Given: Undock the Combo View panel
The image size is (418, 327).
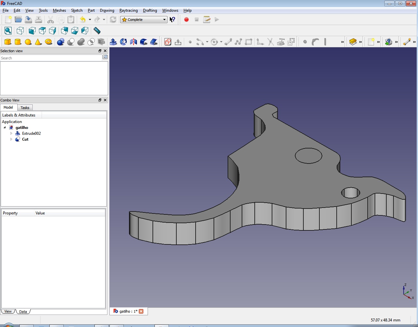Looking at the screenshot, I should 100,100.
